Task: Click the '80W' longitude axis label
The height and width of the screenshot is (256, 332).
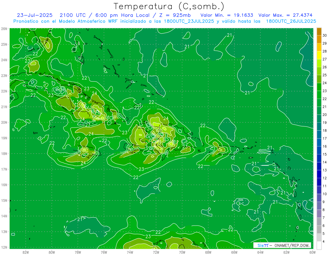Action: pyautogui.click(x=52, y=252)
